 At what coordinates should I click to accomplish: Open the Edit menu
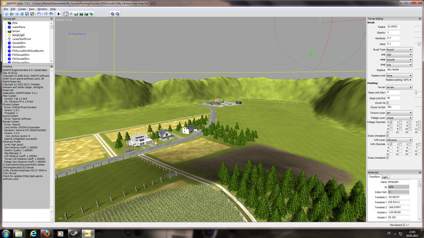(13, 9)
